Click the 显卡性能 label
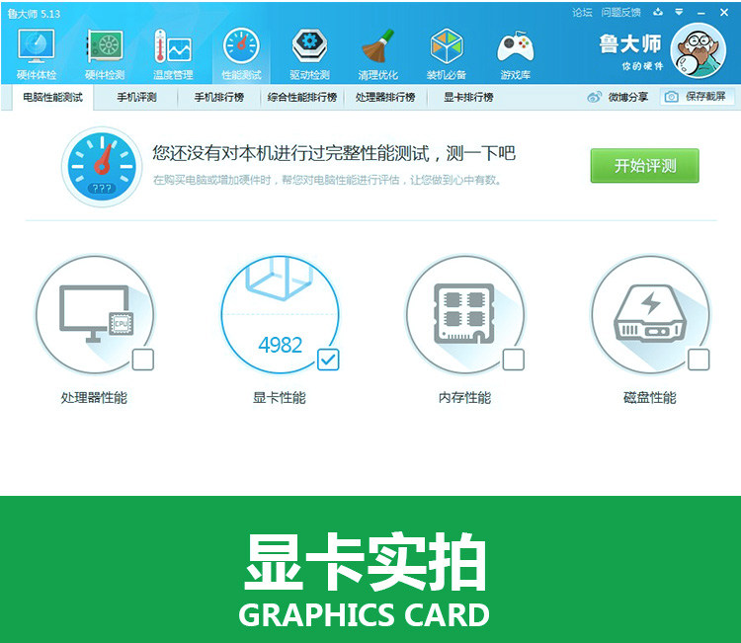 [x=280, y=398]
